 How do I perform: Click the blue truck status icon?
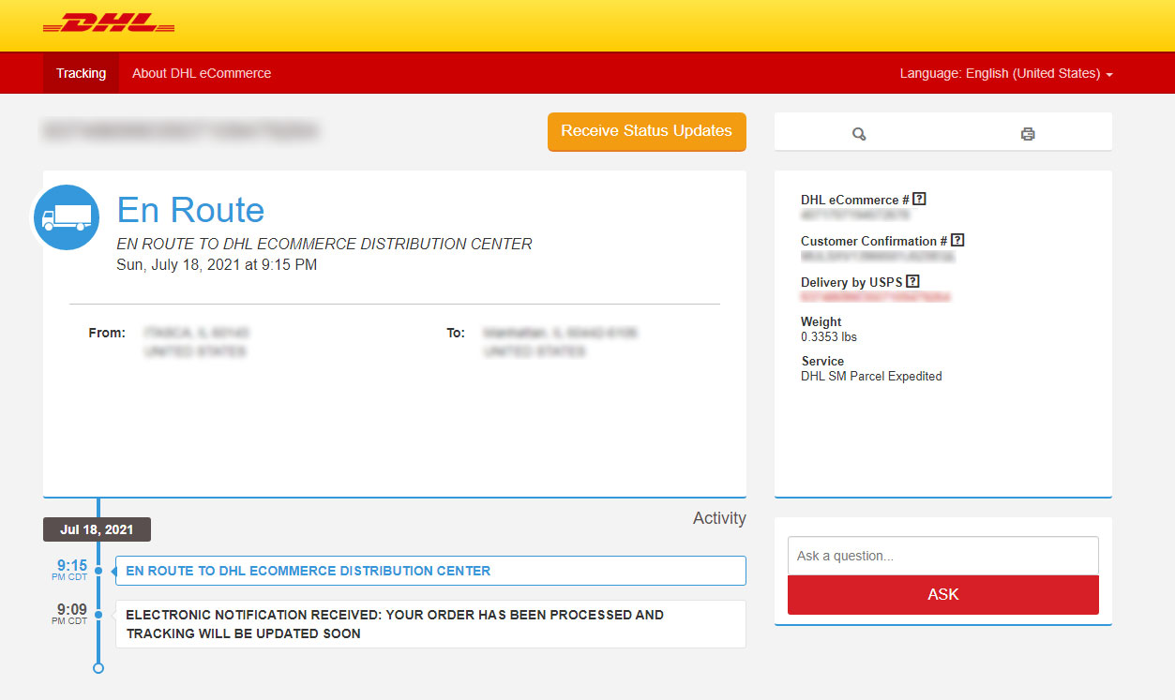67,217
